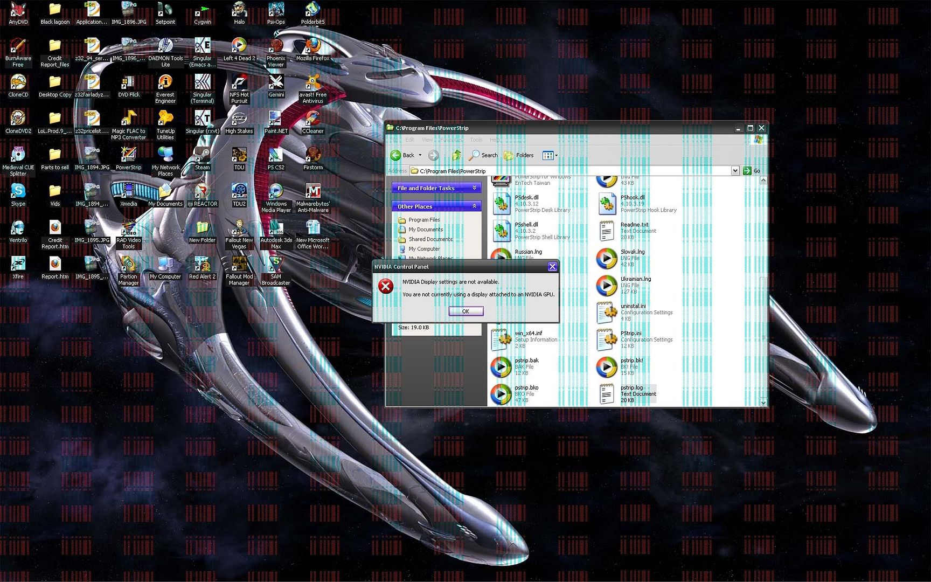This screenshot has width=931, height=582.
Task: Collapse the Other Places panel
Action: pyautogui.click(x=436, y=206)
